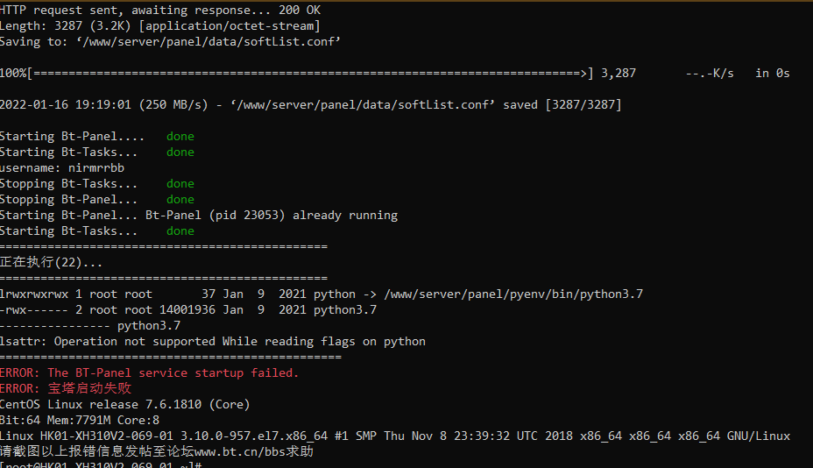813x468 pixels.
Task: Click the CentOS Linux release 7.6.1810 text
Action: tap(125, 404)
